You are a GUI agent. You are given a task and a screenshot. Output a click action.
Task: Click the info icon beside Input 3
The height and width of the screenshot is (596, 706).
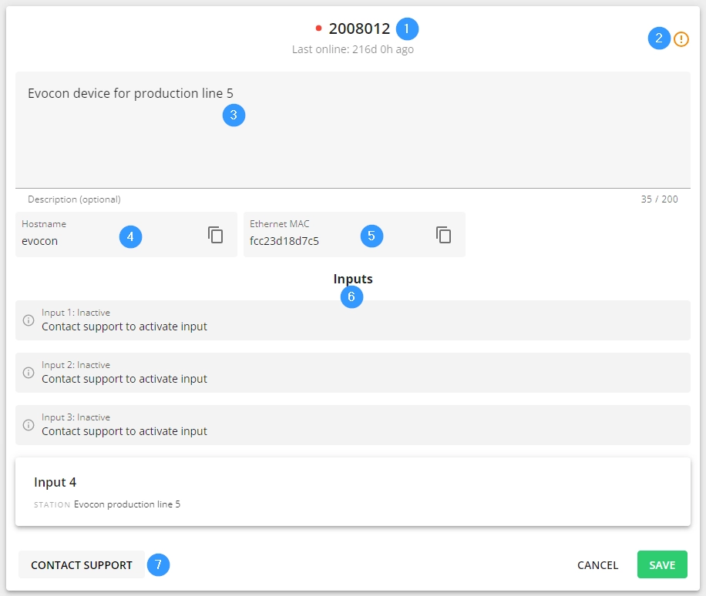(29, 425)
